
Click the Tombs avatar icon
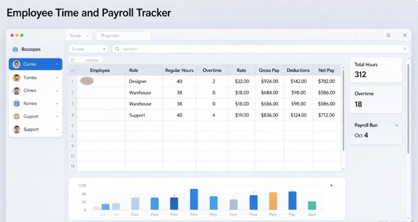click(x=17, y=78)
